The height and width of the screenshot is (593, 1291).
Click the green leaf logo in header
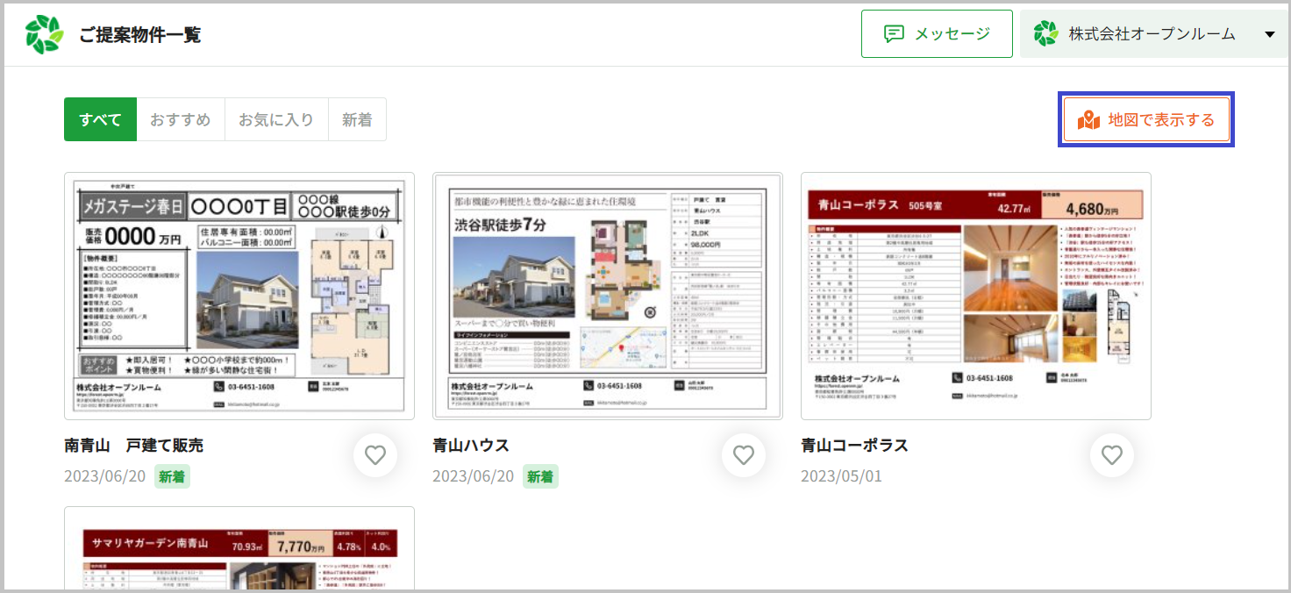pyautogui.click(x=45, y=34)
